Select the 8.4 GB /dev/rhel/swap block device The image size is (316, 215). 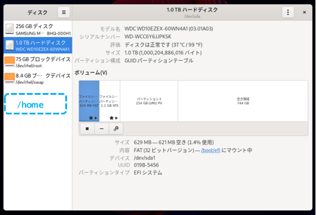coord(38,78)
